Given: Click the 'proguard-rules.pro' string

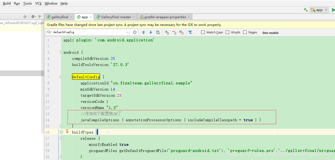Looking at the screenshot, I should point(252,151).
